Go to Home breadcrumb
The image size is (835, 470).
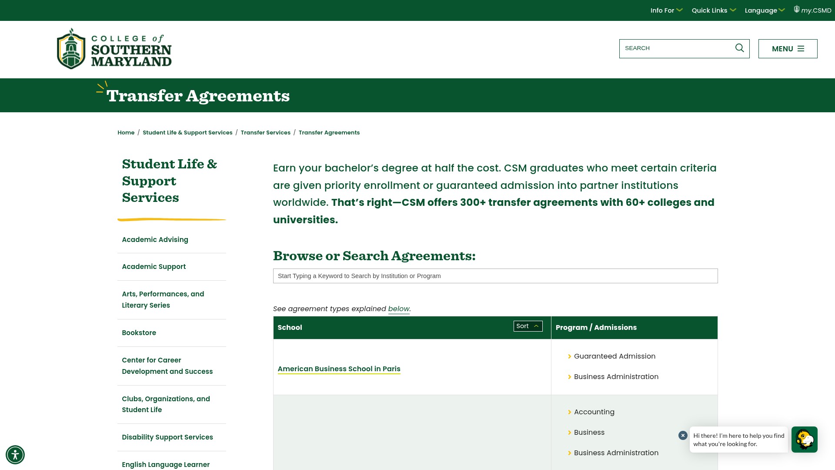(x=126, y=133)
